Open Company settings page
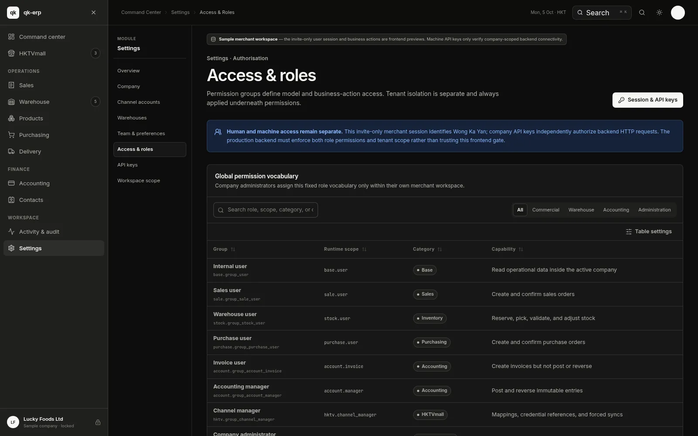This screenshot has width=698, height=436. (x=150, y=86)
